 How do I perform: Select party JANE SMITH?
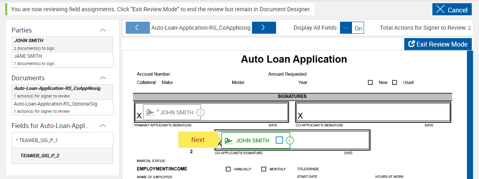[x=63, y=59]
